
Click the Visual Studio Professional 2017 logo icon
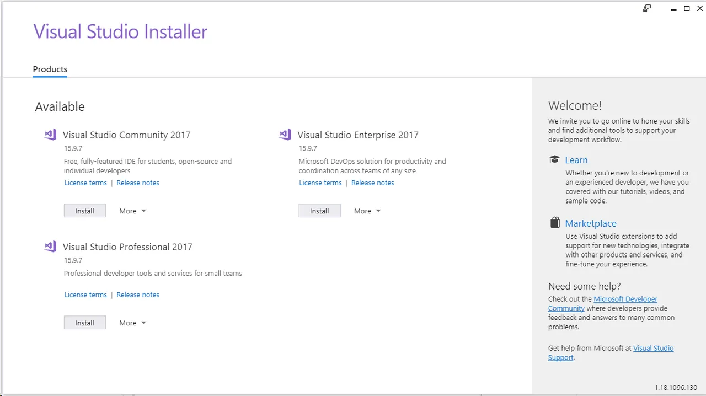click(x=50, y=246)
